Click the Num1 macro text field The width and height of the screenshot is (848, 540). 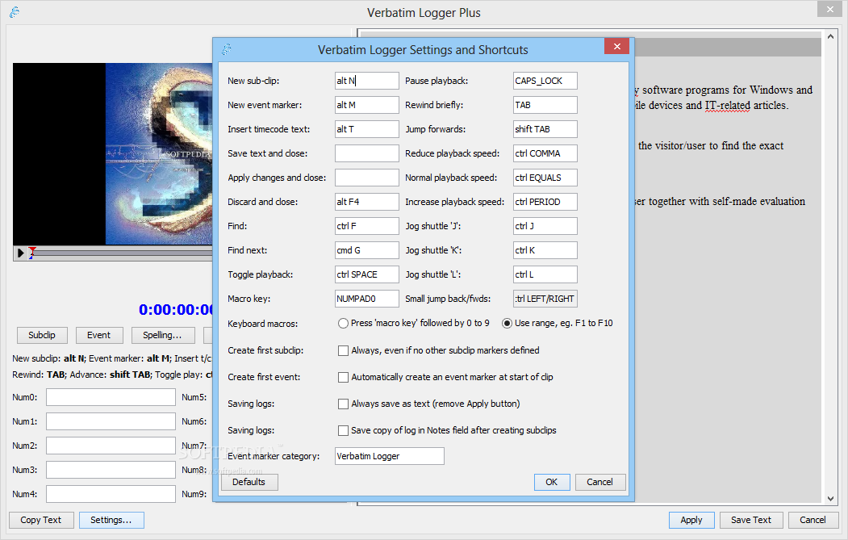coord(111,421)
